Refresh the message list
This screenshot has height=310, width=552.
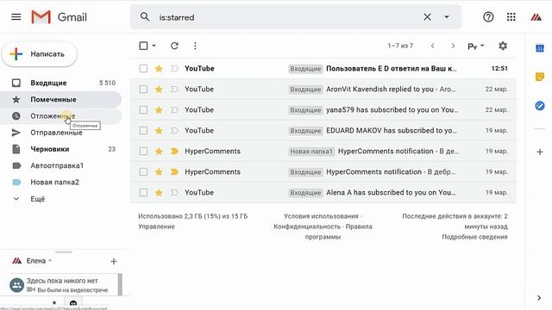click(x=174, y=46)
